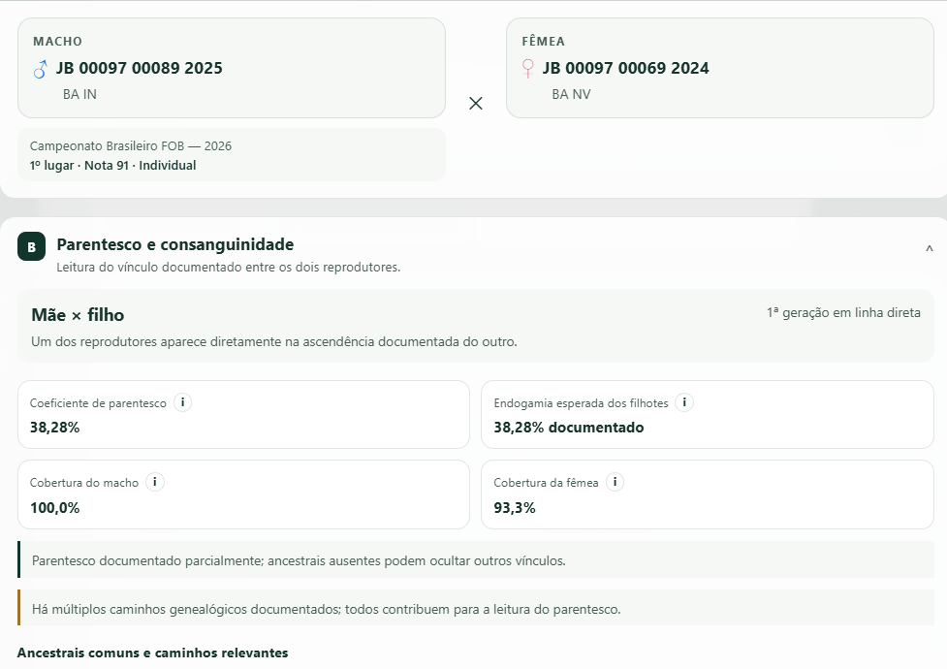This screenshot has height=669, width=947.
Task: Click the Parentesco documentado parcialmente notice
Action: pos(476,560)
